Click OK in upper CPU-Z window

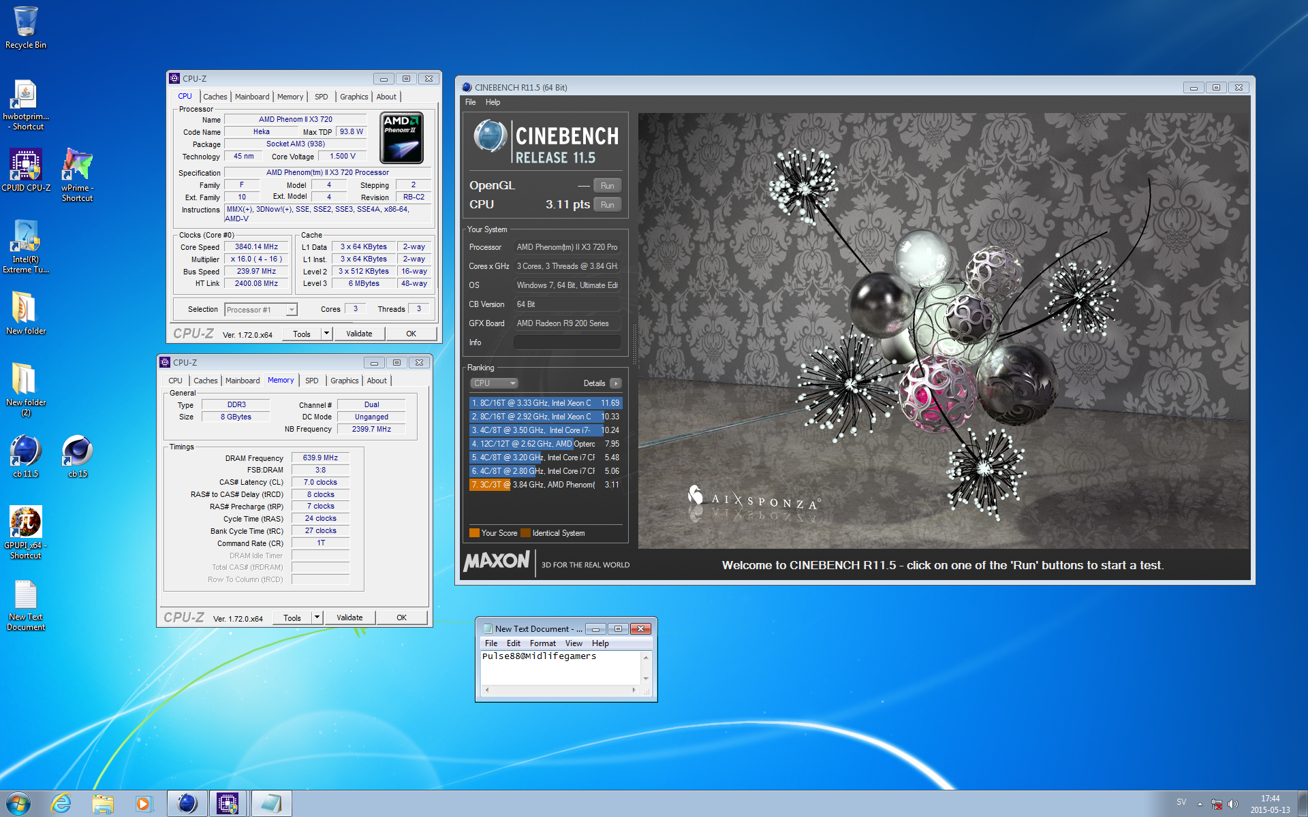(411, 334)
